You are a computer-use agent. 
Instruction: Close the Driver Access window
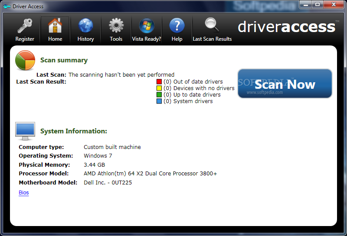[334, 4]
